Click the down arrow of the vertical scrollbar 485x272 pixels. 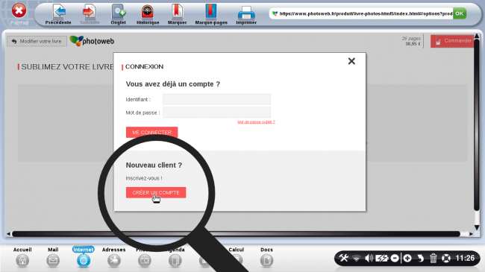477,228
